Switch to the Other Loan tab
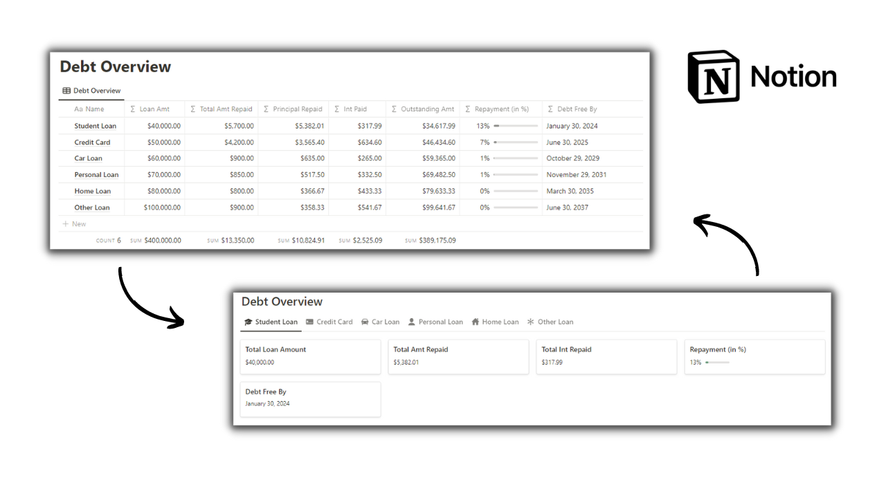This screenshot has height=498, width=886. tap(550, 322)
